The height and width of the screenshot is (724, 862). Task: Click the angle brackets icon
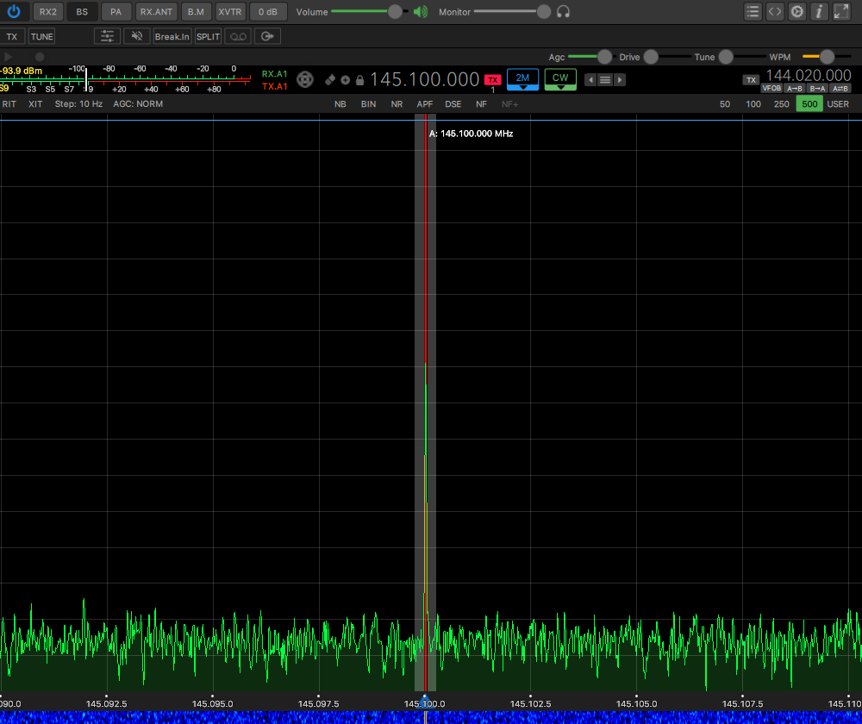pyautogui.click(x=775, y=11)
